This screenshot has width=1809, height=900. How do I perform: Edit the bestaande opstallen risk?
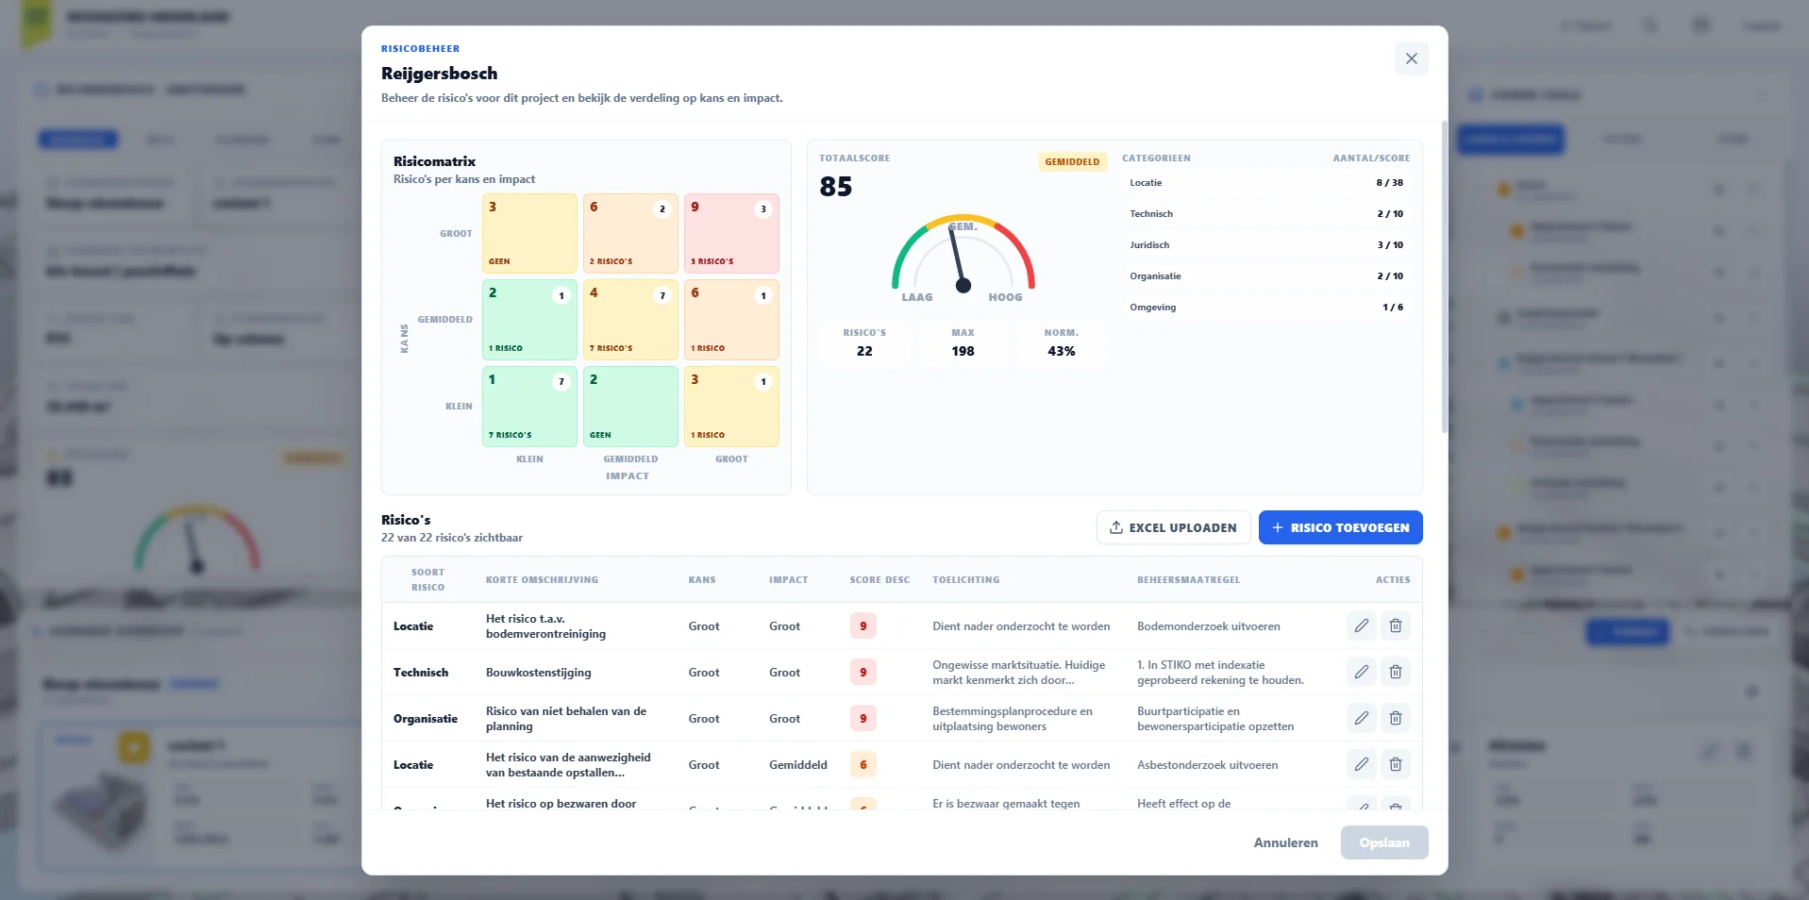[1361, 764]
